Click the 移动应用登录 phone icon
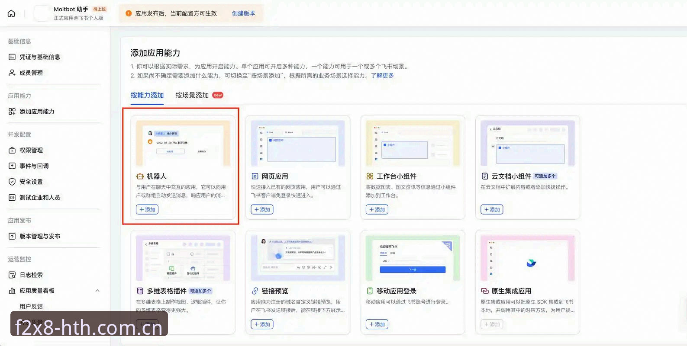Screen dimensions: 687x346 [370, 291]
